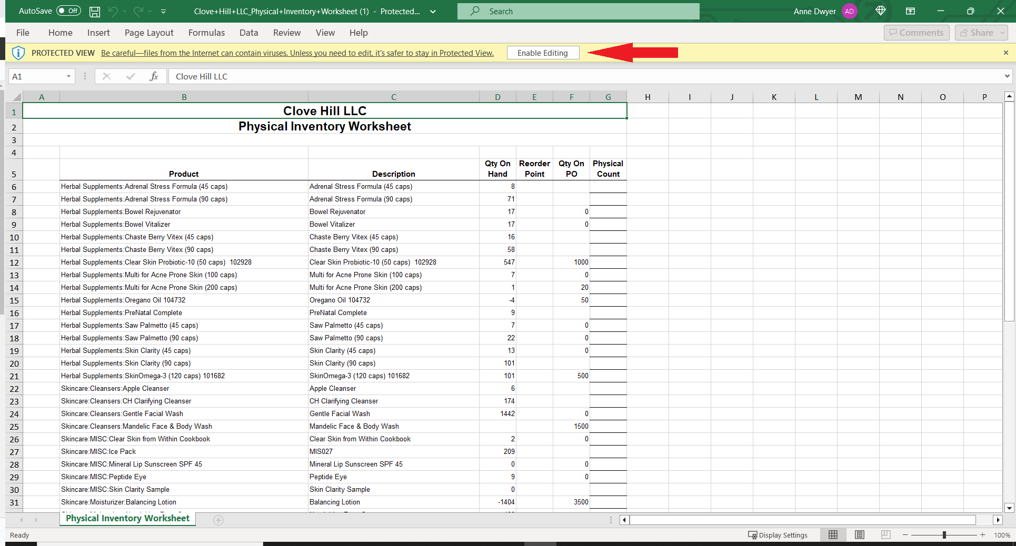Viewport: 1016px width, 546px height.
Task: Click the horizontal scrollbar right arrow
Action: point(998,520)
